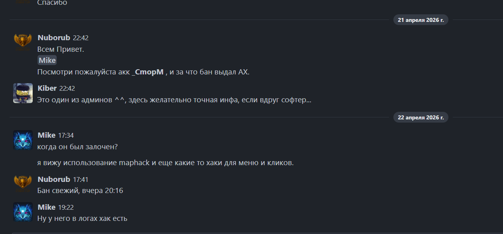Click the "21 апреля 2026 г." date divider
Screen dimensions: 503x234
[x=420, y=20]
